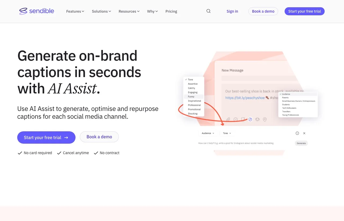The width and height of the screenshot is (344, 221).
Task: Click the Sendible logo in the header
Action: 37,11
